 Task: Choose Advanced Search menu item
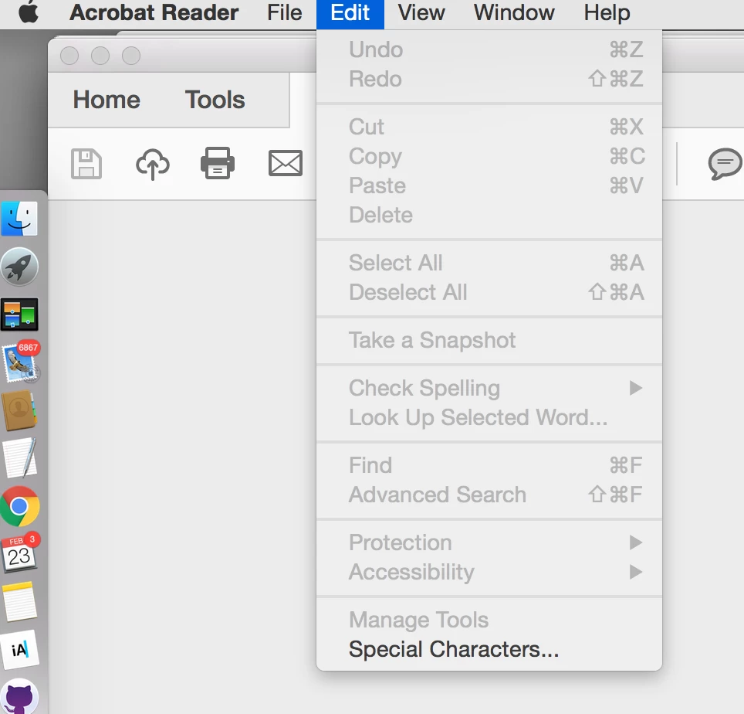pyautogui.click(x=489, y=495)
